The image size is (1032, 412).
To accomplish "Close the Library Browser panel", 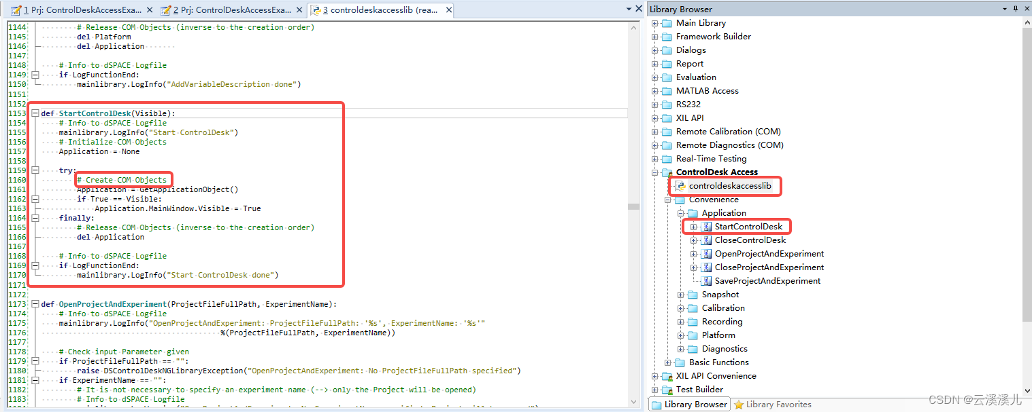I will 1026,9.
